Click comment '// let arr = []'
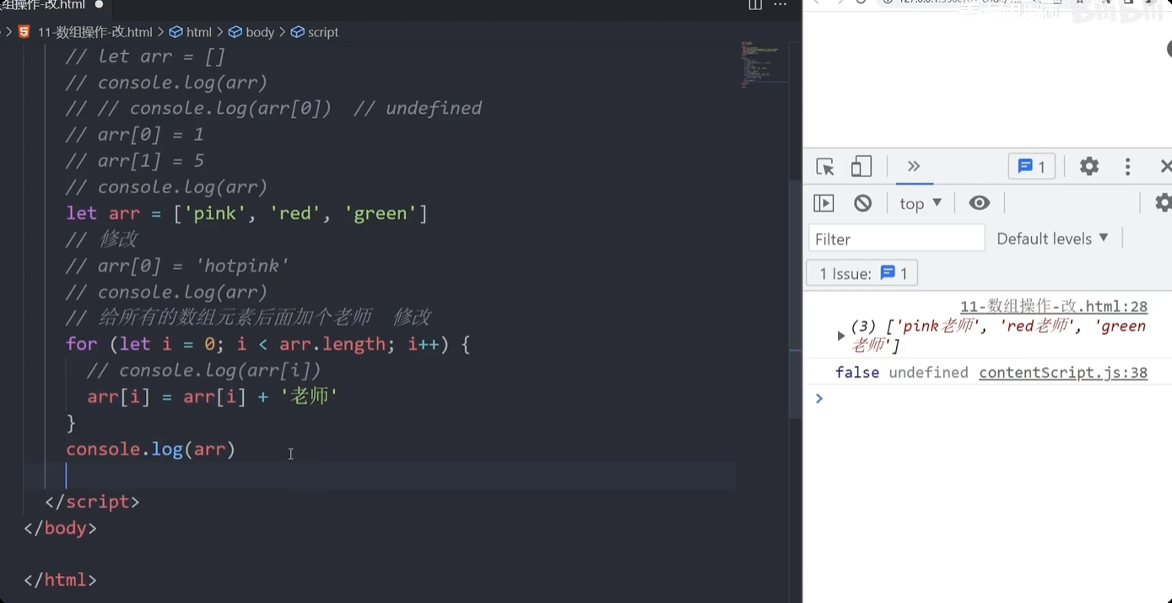The height and width of the screenshot is (603, 1172). [x=145, y=57]
